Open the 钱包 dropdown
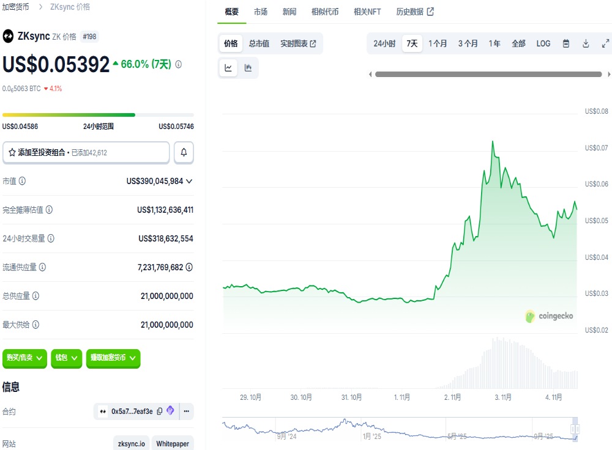Image resolution: width=612 pixels, height=450 pixels. [x=66, y=359]
